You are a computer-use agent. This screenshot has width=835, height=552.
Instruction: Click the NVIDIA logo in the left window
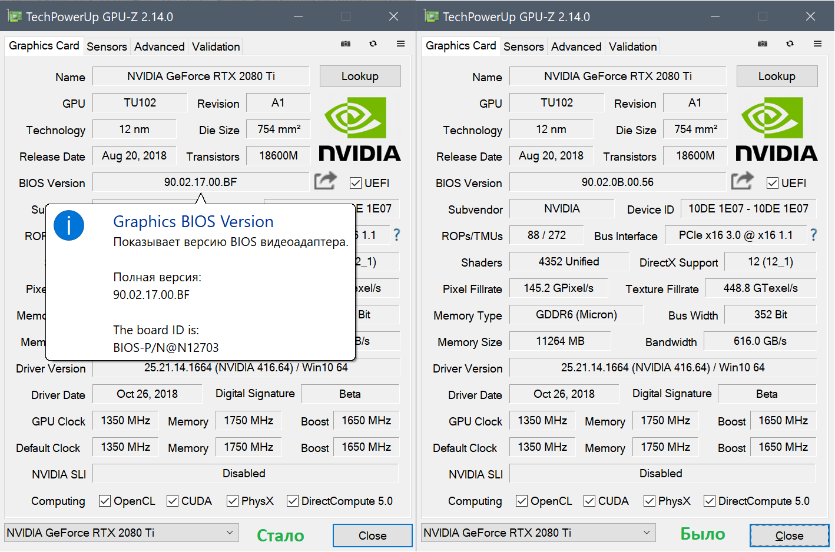click(x=360, y=129)
